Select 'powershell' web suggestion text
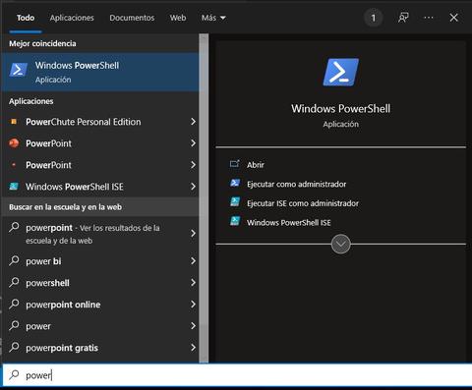This screenshot has width=472, height=390. (x=47, y=283)
